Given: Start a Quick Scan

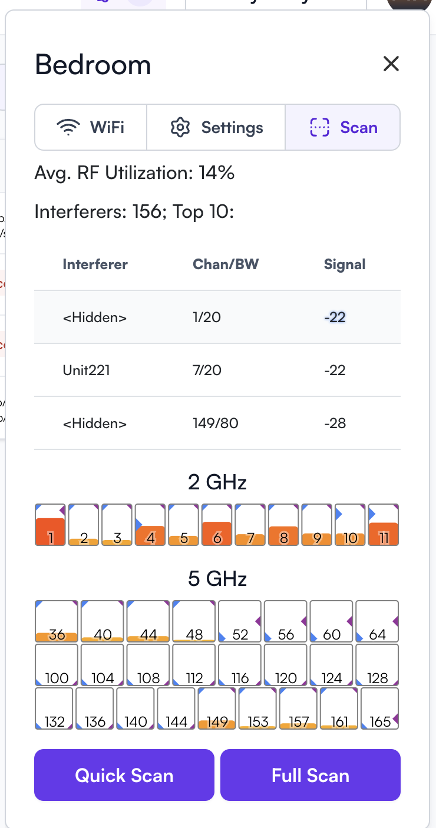Looking at the screenshot, I should pos(124,775).
